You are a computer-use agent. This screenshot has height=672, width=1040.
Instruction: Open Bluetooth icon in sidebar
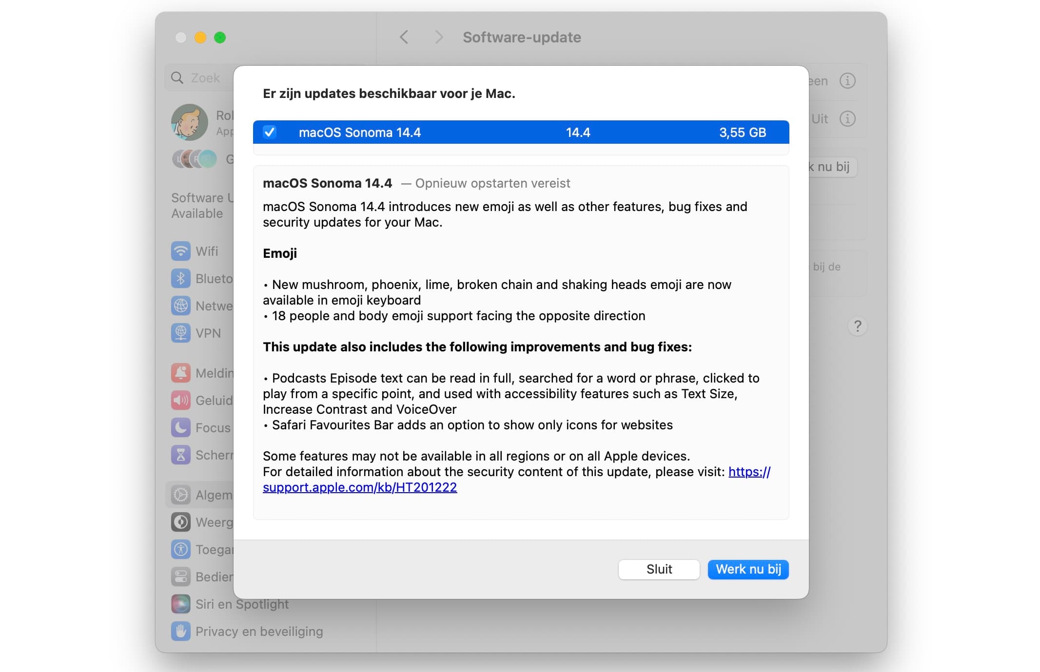tap(181, 279)
